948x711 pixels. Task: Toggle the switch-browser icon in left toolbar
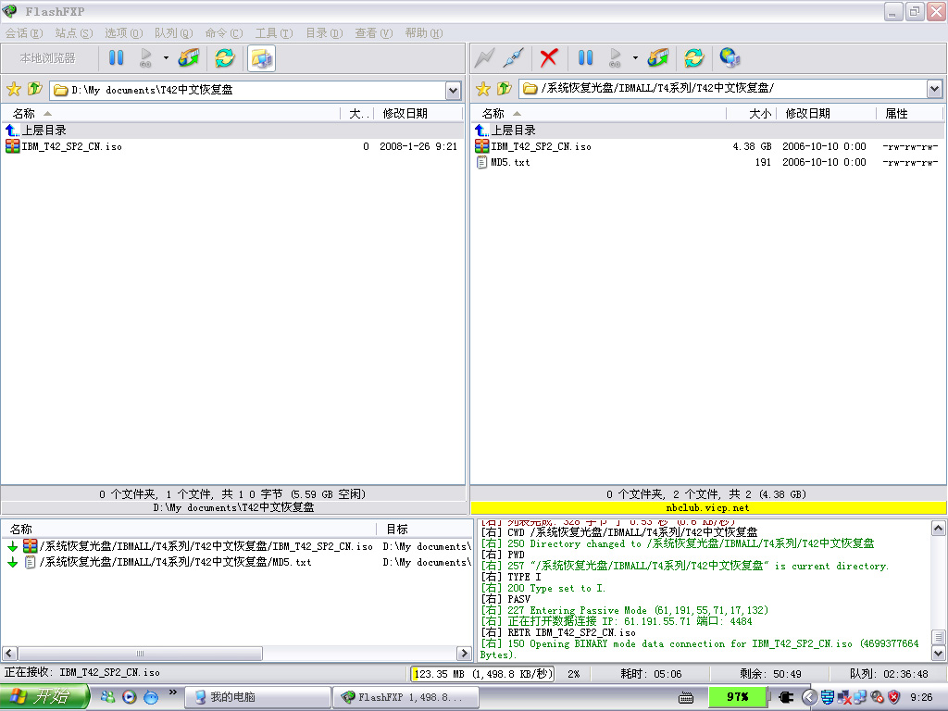[x=262, y=58]
